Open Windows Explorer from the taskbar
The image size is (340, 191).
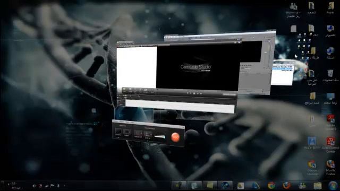[x=318, y=186]
